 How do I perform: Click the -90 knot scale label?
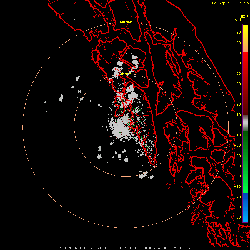(237, 217)
